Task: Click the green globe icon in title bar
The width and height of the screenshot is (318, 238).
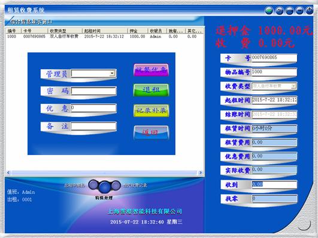Action: 269,10
